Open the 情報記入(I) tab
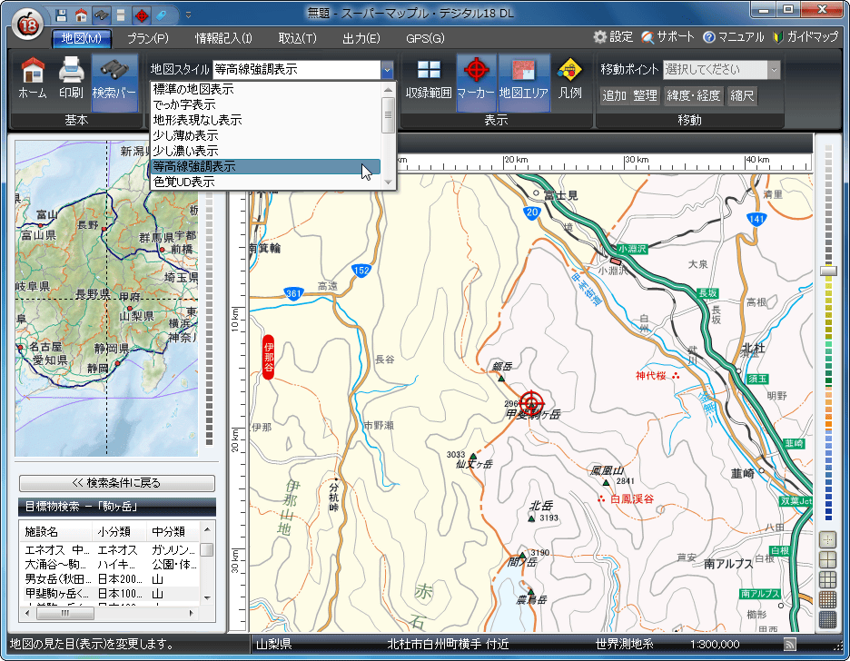The width and height of the screenshot is (850, 661). tap(224, 38)
